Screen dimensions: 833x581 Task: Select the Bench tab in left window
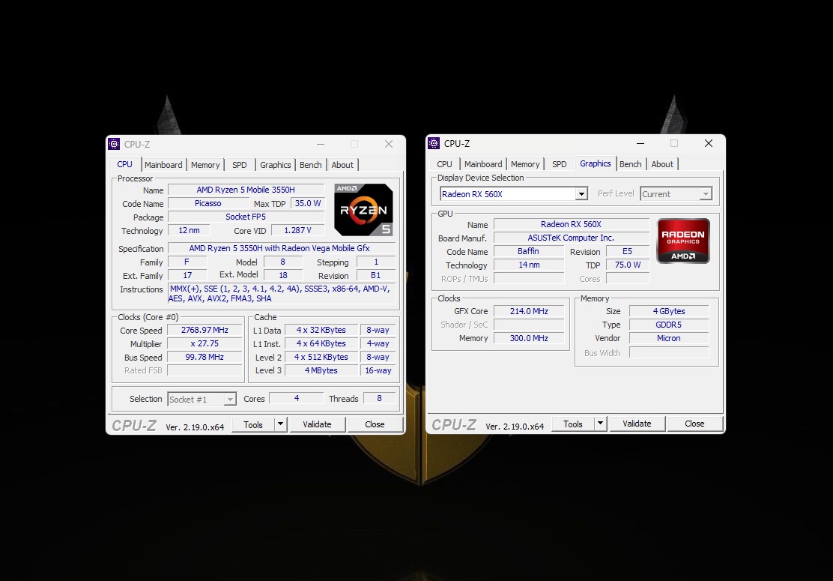click(310, 165)
